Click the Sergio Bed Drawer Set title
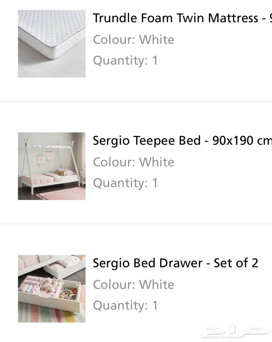Viewport: 272px width, 342px height. [x=176, y=263]
